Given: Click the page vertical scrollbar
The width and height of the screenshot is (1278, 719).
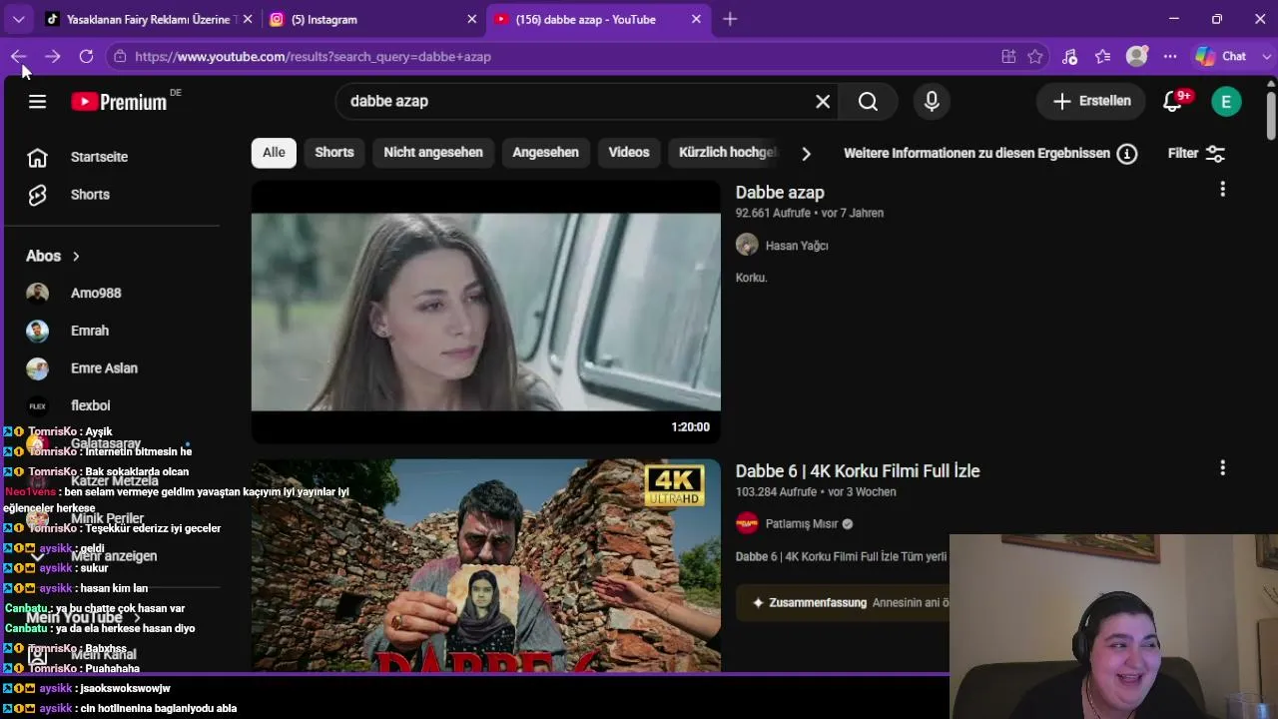Looking at the screenshot, I should [x=1271, y=116].
